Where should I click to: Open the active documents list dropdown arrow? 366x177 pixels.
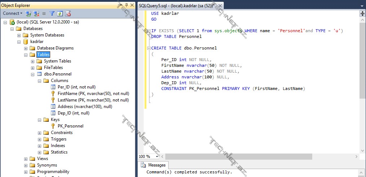point(362,5)
